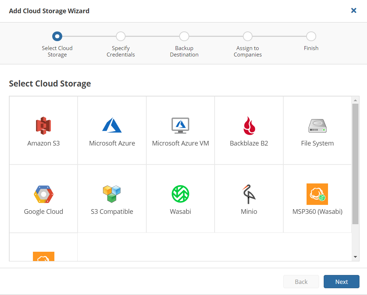The width and height of the screenshot is (367, 295).
Task: Pick the Microsoft Azure VM icon
Action: pos(180,126)
